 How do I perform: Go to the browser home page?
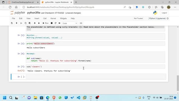click(x=16, y=7)
